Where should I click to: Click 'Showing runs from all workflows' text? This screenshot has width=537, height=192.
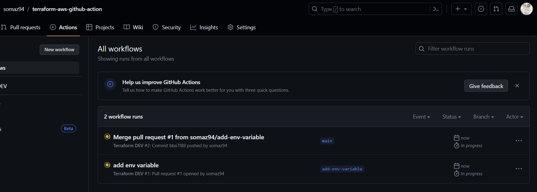click(x=136, y=59)
